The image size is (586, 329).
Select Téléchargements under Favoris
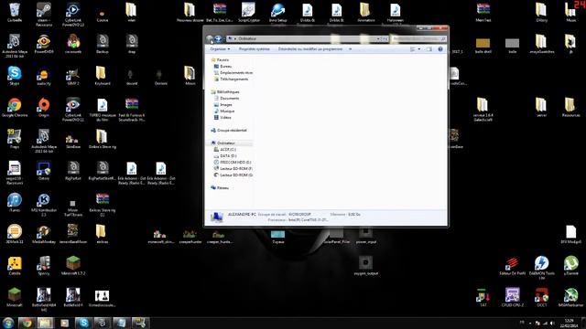click(x=231, y=80)
